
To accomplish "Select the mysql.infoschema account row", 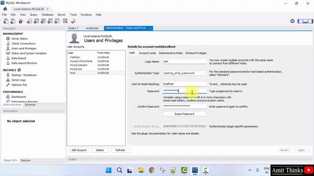I will coord(96,61).
